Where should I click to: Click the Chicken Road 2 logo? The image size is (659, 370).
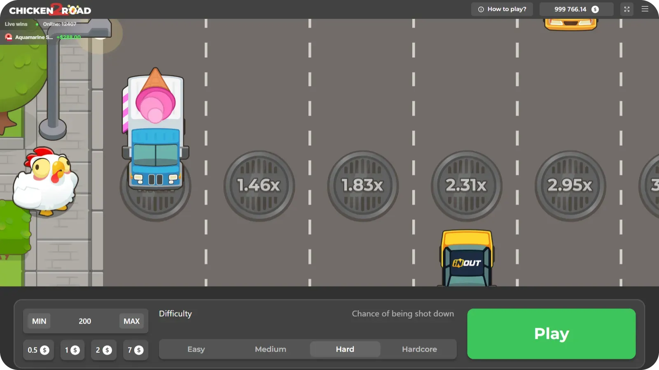[50, 9]
